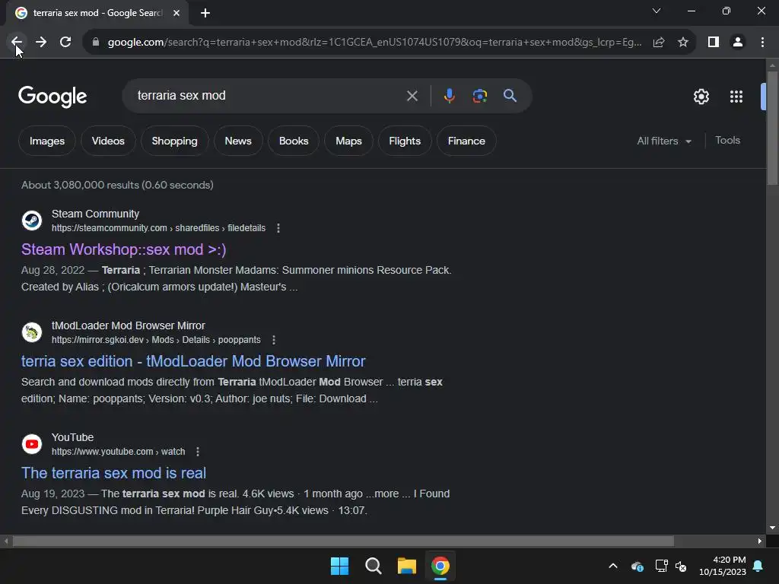Image resolution: width=779 pixels, height=584 pixels.
Task: Click the Steam Community favicon
Action: (x=32, y=221)
